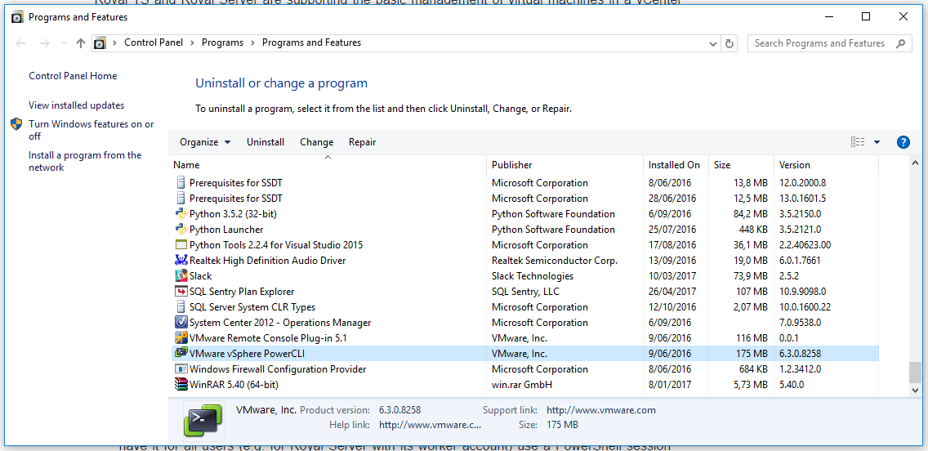
Task: Open the Organize dropdown menu
Action: 205,142
